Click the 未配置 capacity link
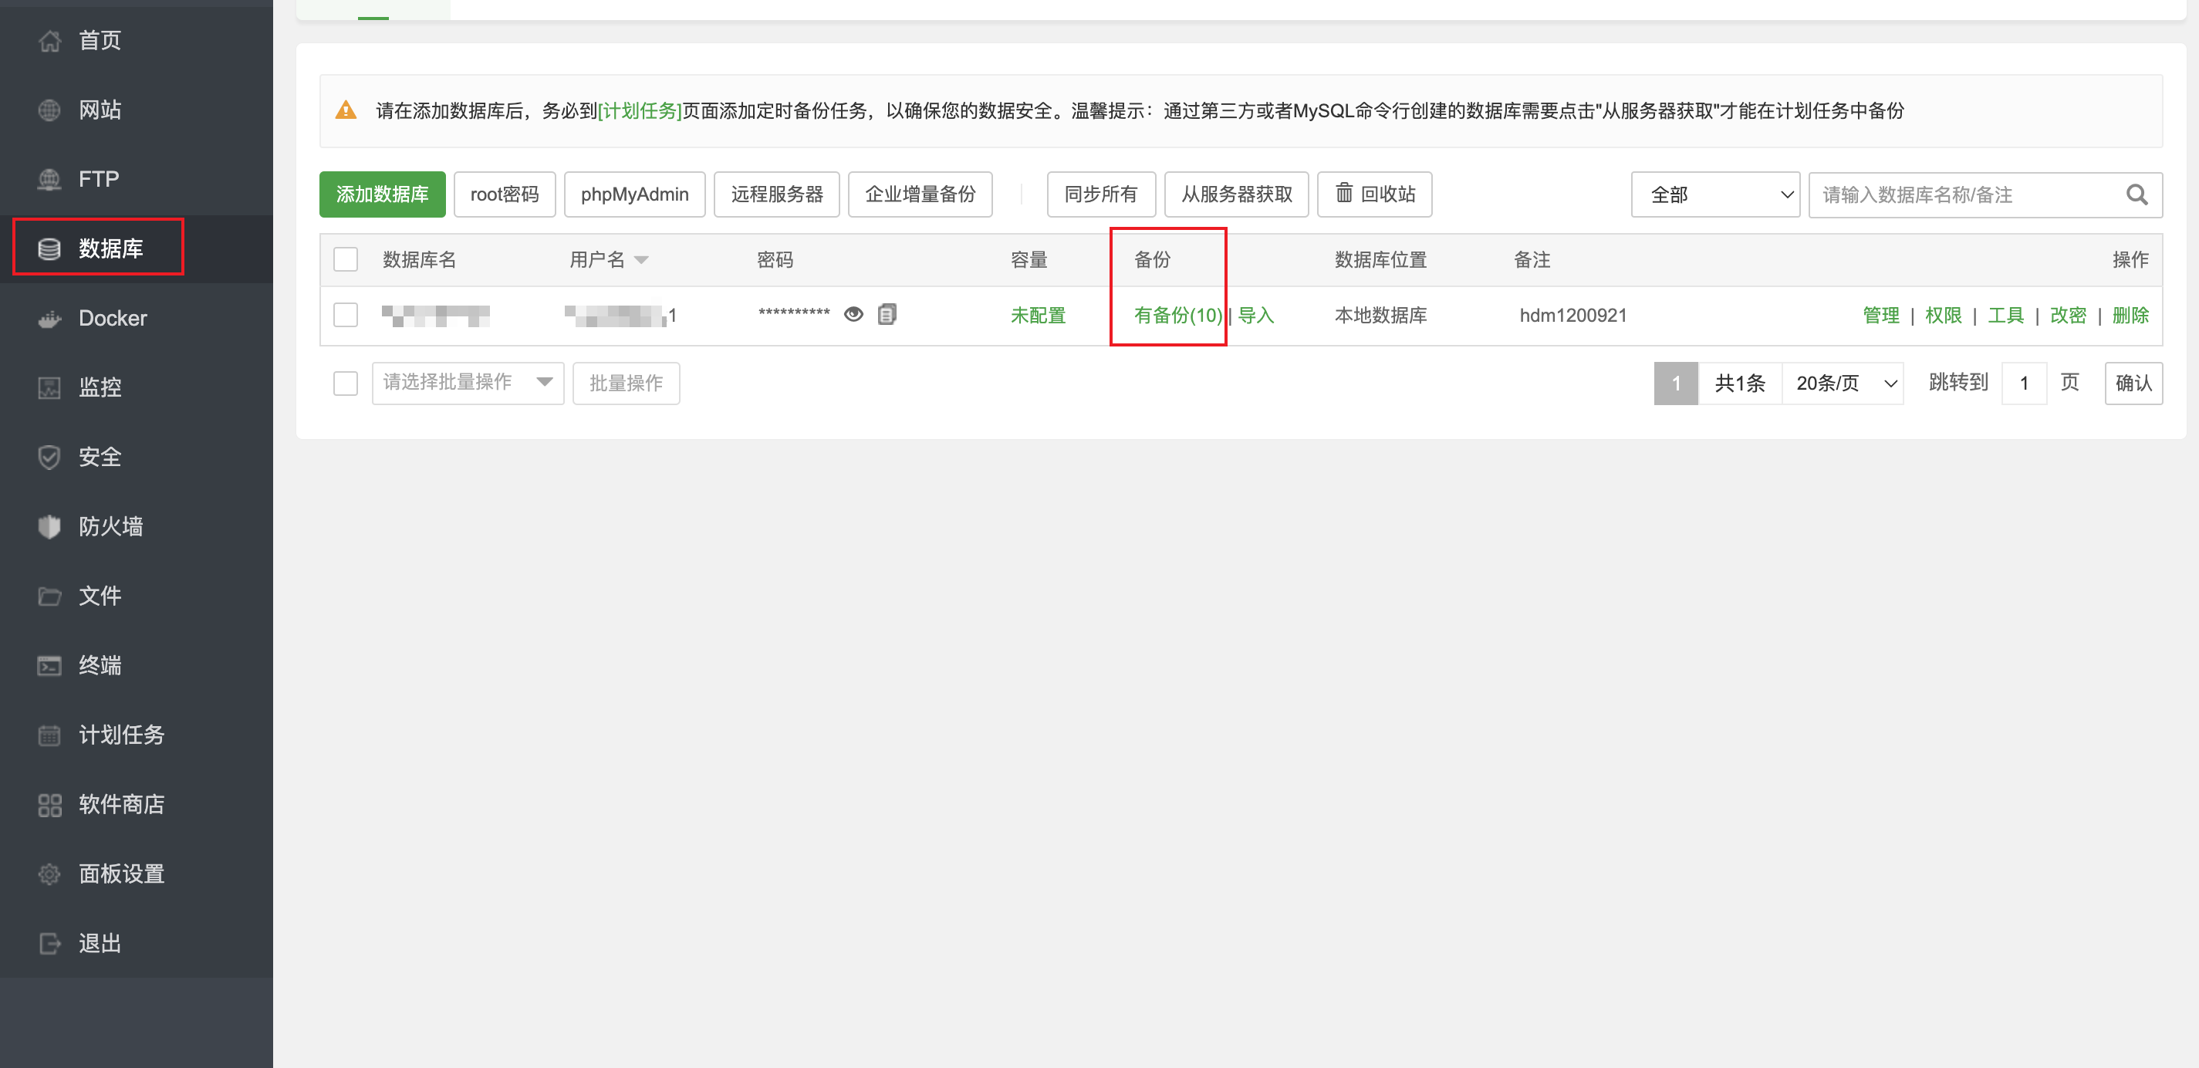This screenshot has width=2199, height=1068. point(1038,315)
